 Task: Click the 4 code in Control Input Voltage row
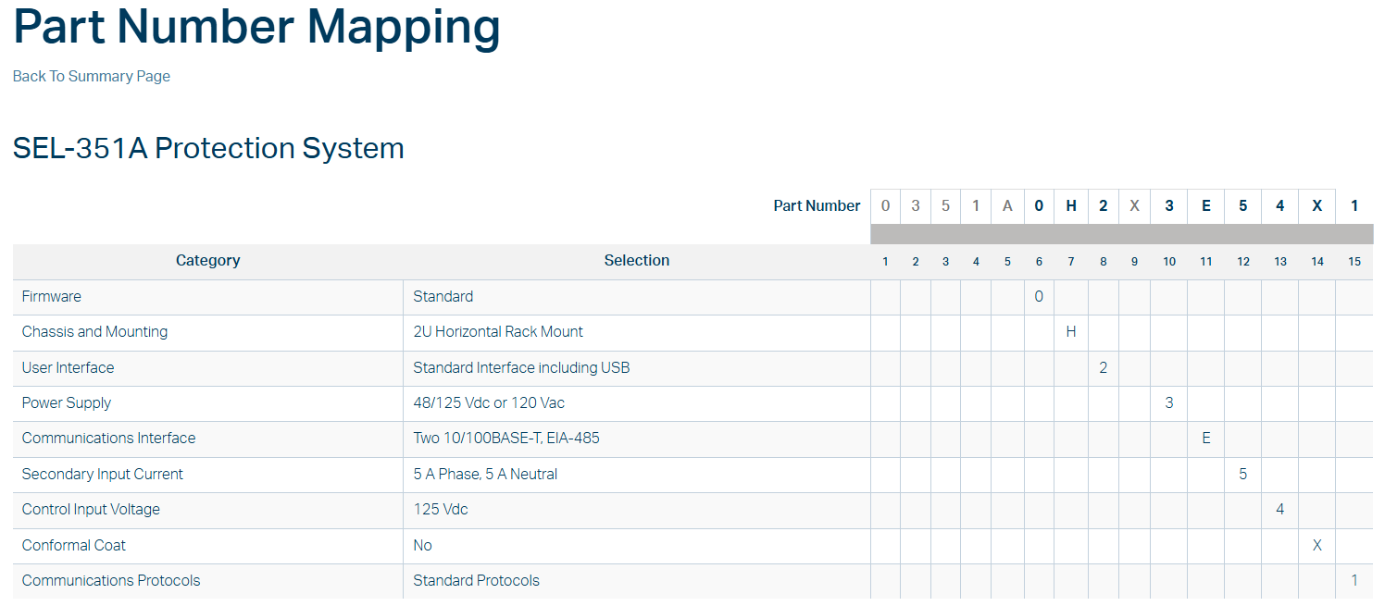[1280, 510]
